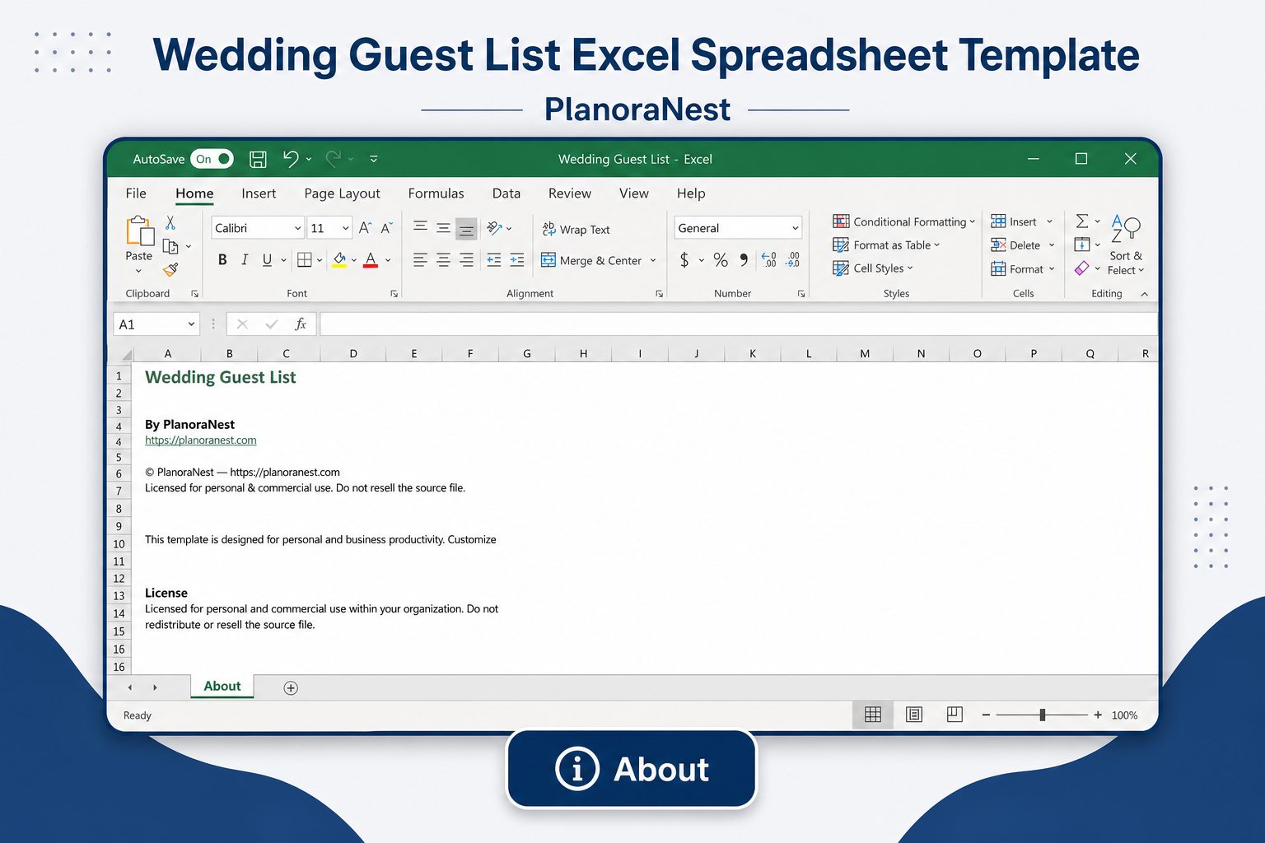This screenshot has width=1265, height=843.
Task: Go to the Data ribbon tab
Action: pos(506,193)
